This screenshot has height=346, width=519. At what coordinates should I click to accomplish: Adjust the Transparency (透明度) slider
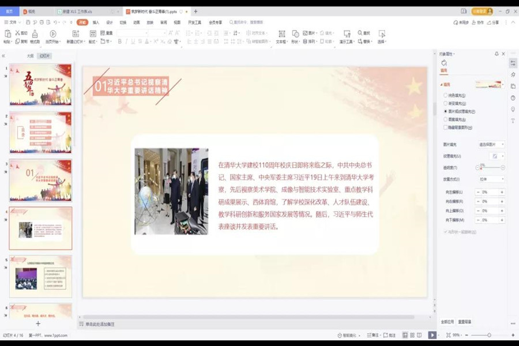coord(480,168)
